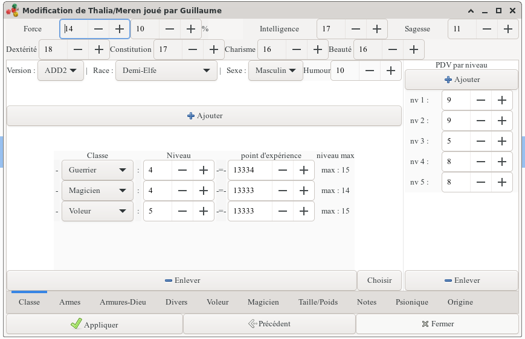Open the Voleur tab
525x339 pixels.
217,302
